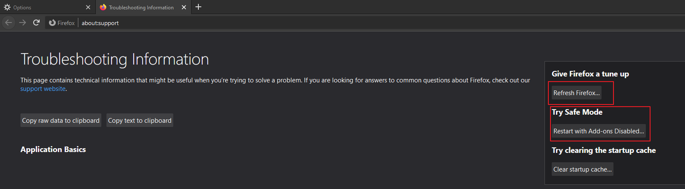Screen dimensions: 685x189
Task: Click the Refresh Firefox button
Action: pos(576,93)
